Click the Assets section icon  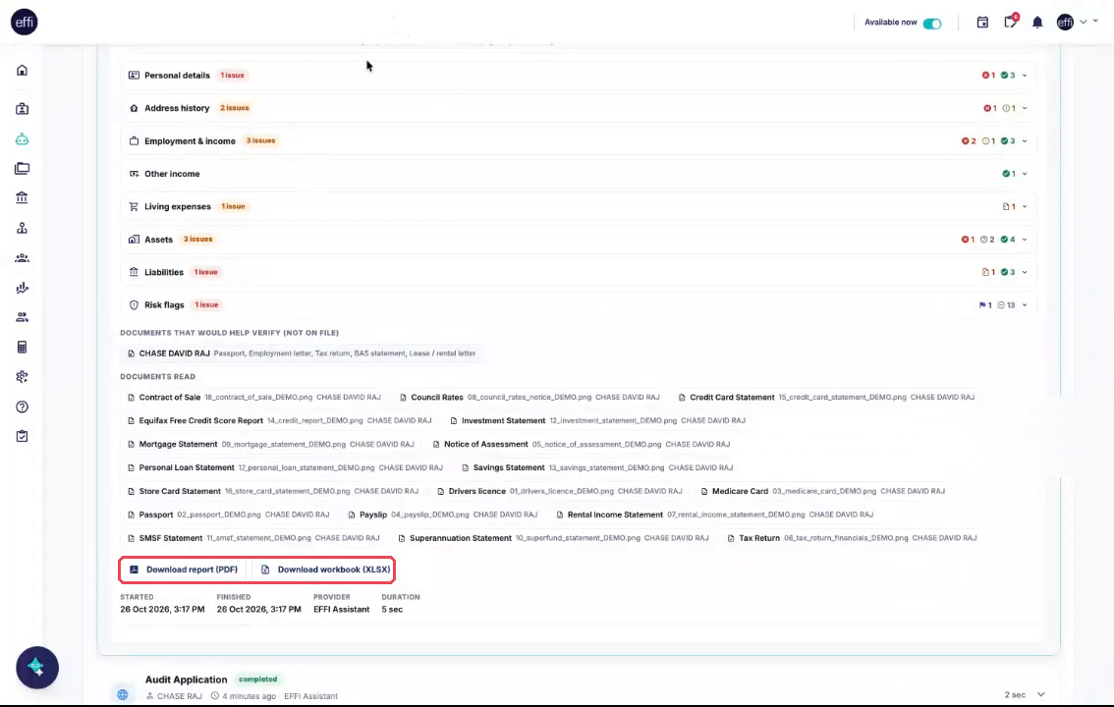pos(134,240)
